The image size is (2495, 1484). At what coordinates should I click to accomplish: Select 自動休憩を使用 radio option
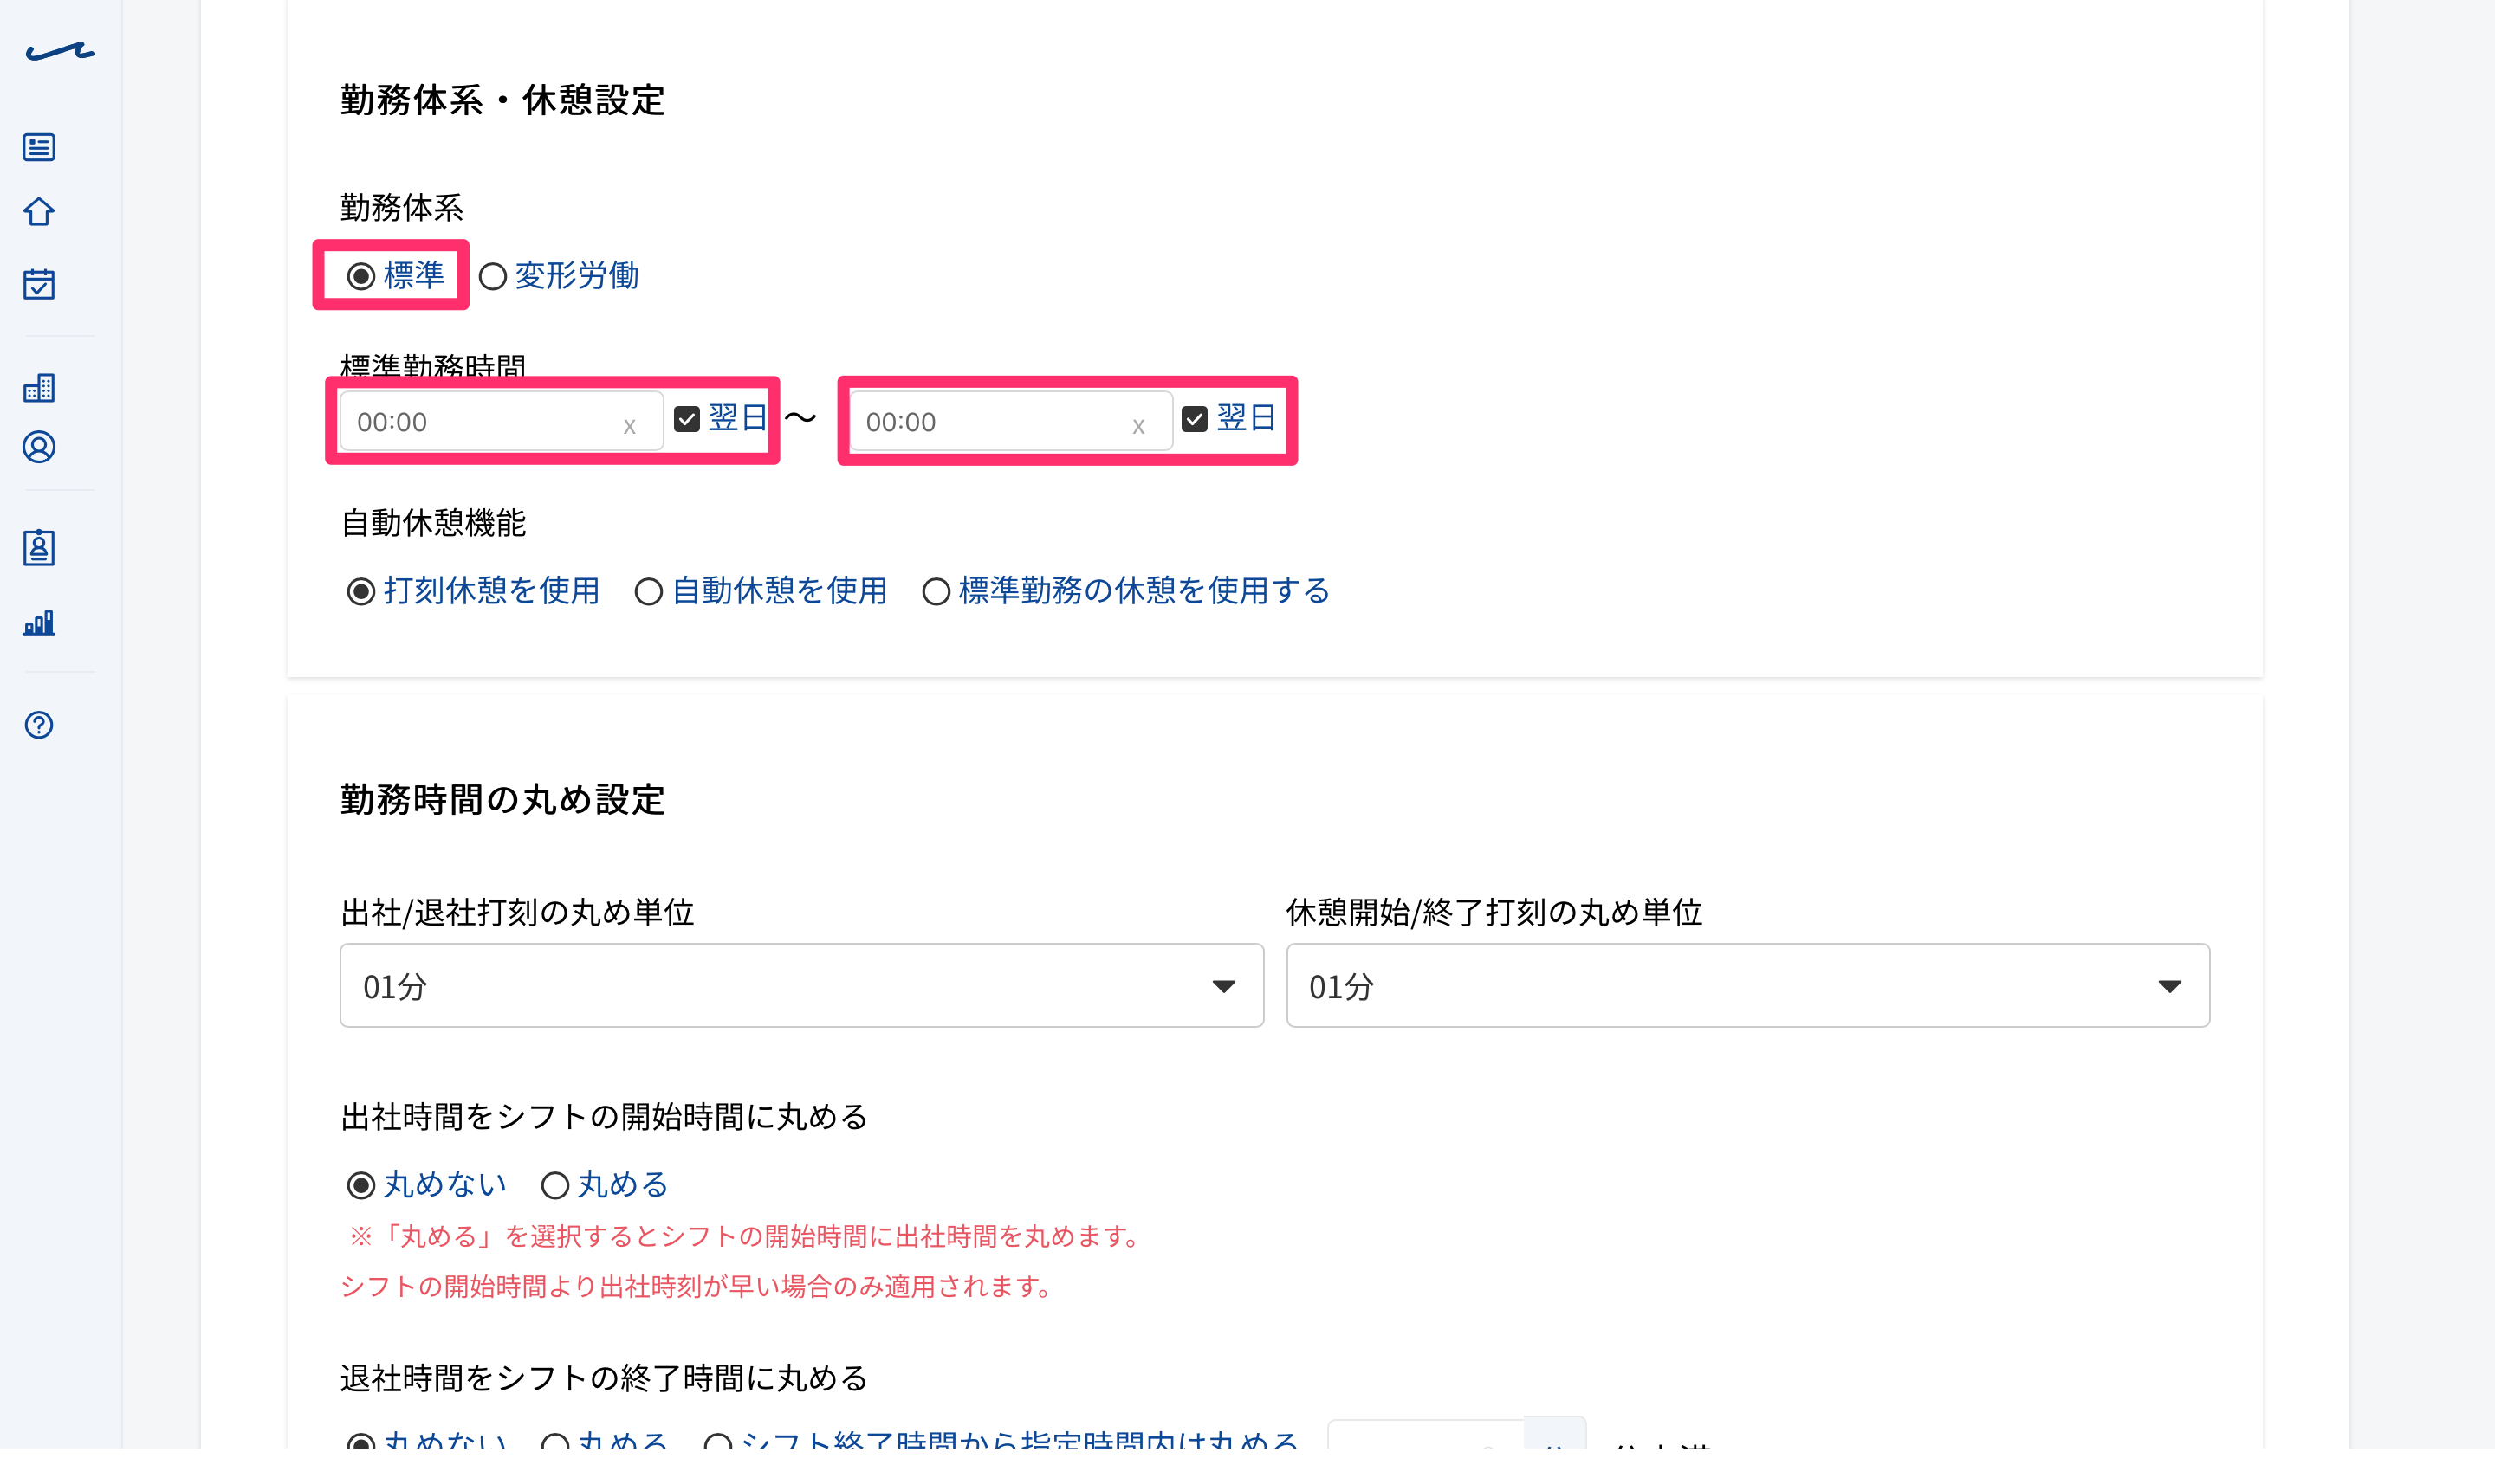click(x=648, y=591)
